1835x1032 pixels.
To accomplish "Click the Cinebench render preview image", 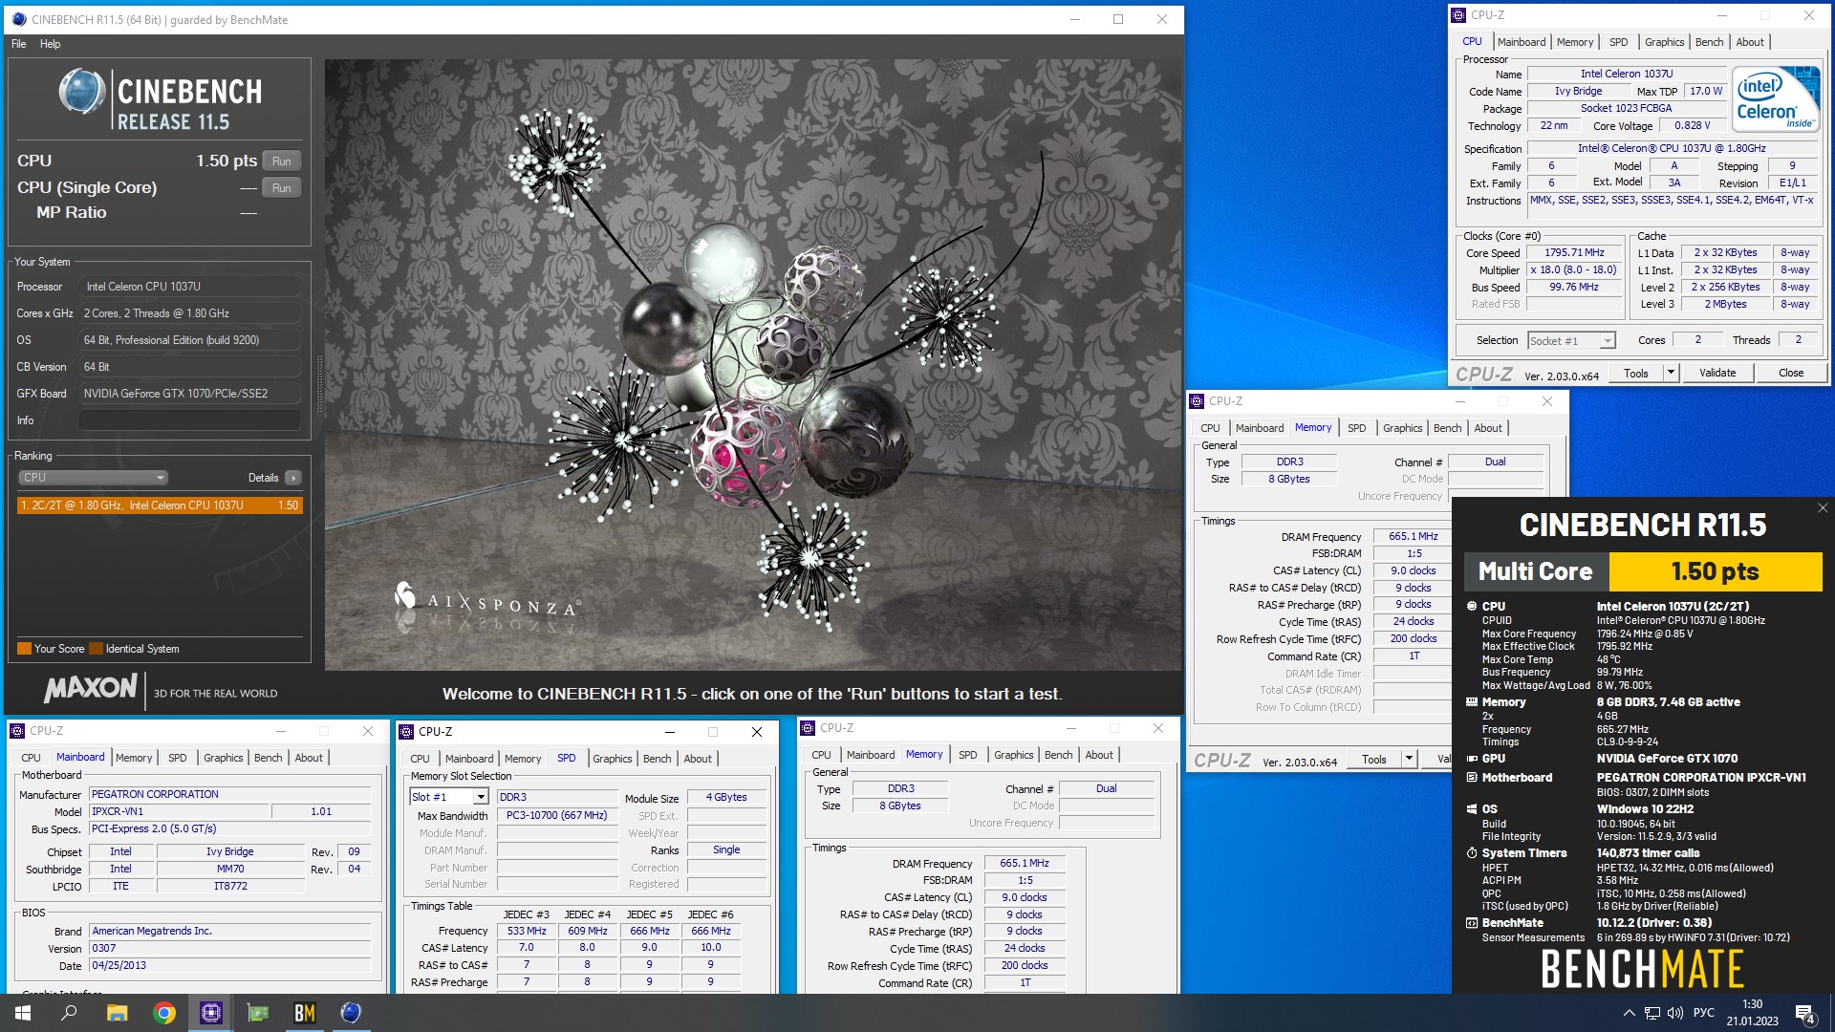I will point(753,365).
